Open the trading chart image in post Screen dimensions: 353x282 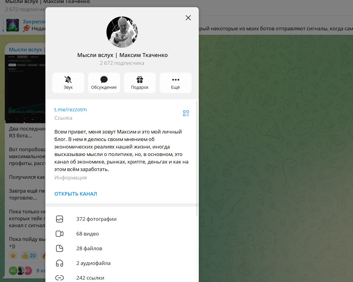click(25, 89)
